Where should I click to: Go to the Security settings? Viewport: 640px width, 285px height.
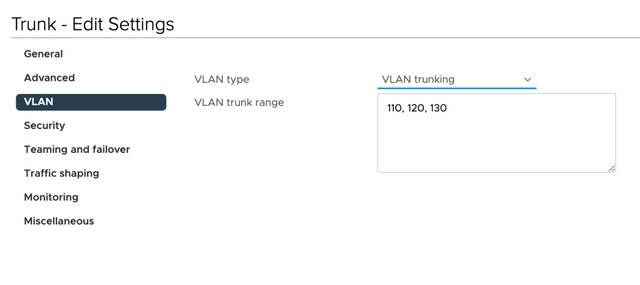point(44,125)
